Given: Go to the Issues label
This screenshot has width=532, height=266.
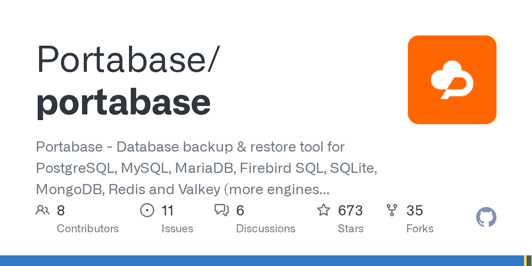Looking at the screenshot, I should click(x=177, y=229).
